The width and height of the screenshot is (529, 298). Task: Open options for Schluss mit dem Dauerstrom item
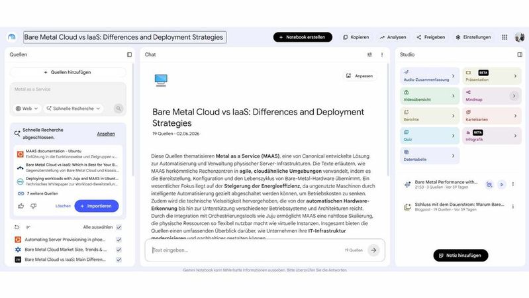[x=513, y=207]
